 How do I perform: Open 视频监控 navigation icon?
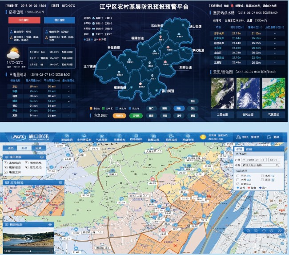(171, 136)
